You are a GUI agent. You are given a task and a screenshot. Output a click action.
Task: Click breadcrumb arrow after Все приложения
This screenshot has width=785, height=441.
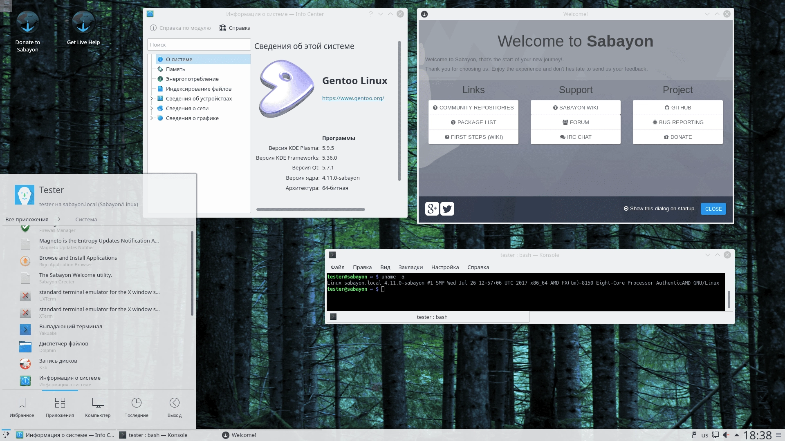coord(58,219)
